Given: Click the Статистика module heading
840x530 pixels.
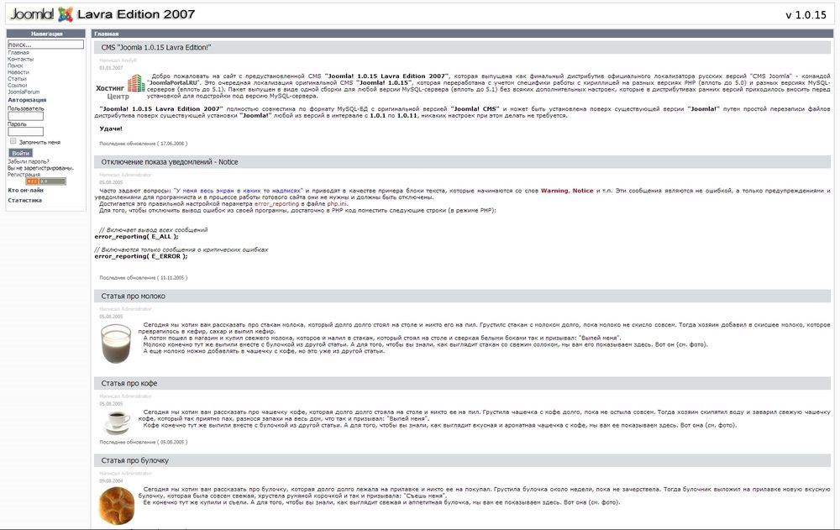Looking at the screenshot, I should tap(24, 201).
